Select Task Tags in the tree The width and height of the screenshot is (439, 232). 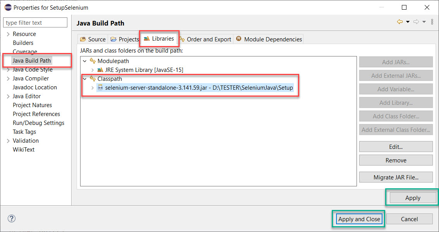[24, 132]
